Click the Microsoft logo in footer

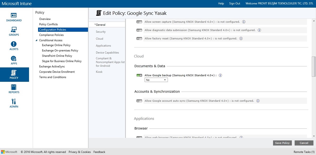pos(10,152)
